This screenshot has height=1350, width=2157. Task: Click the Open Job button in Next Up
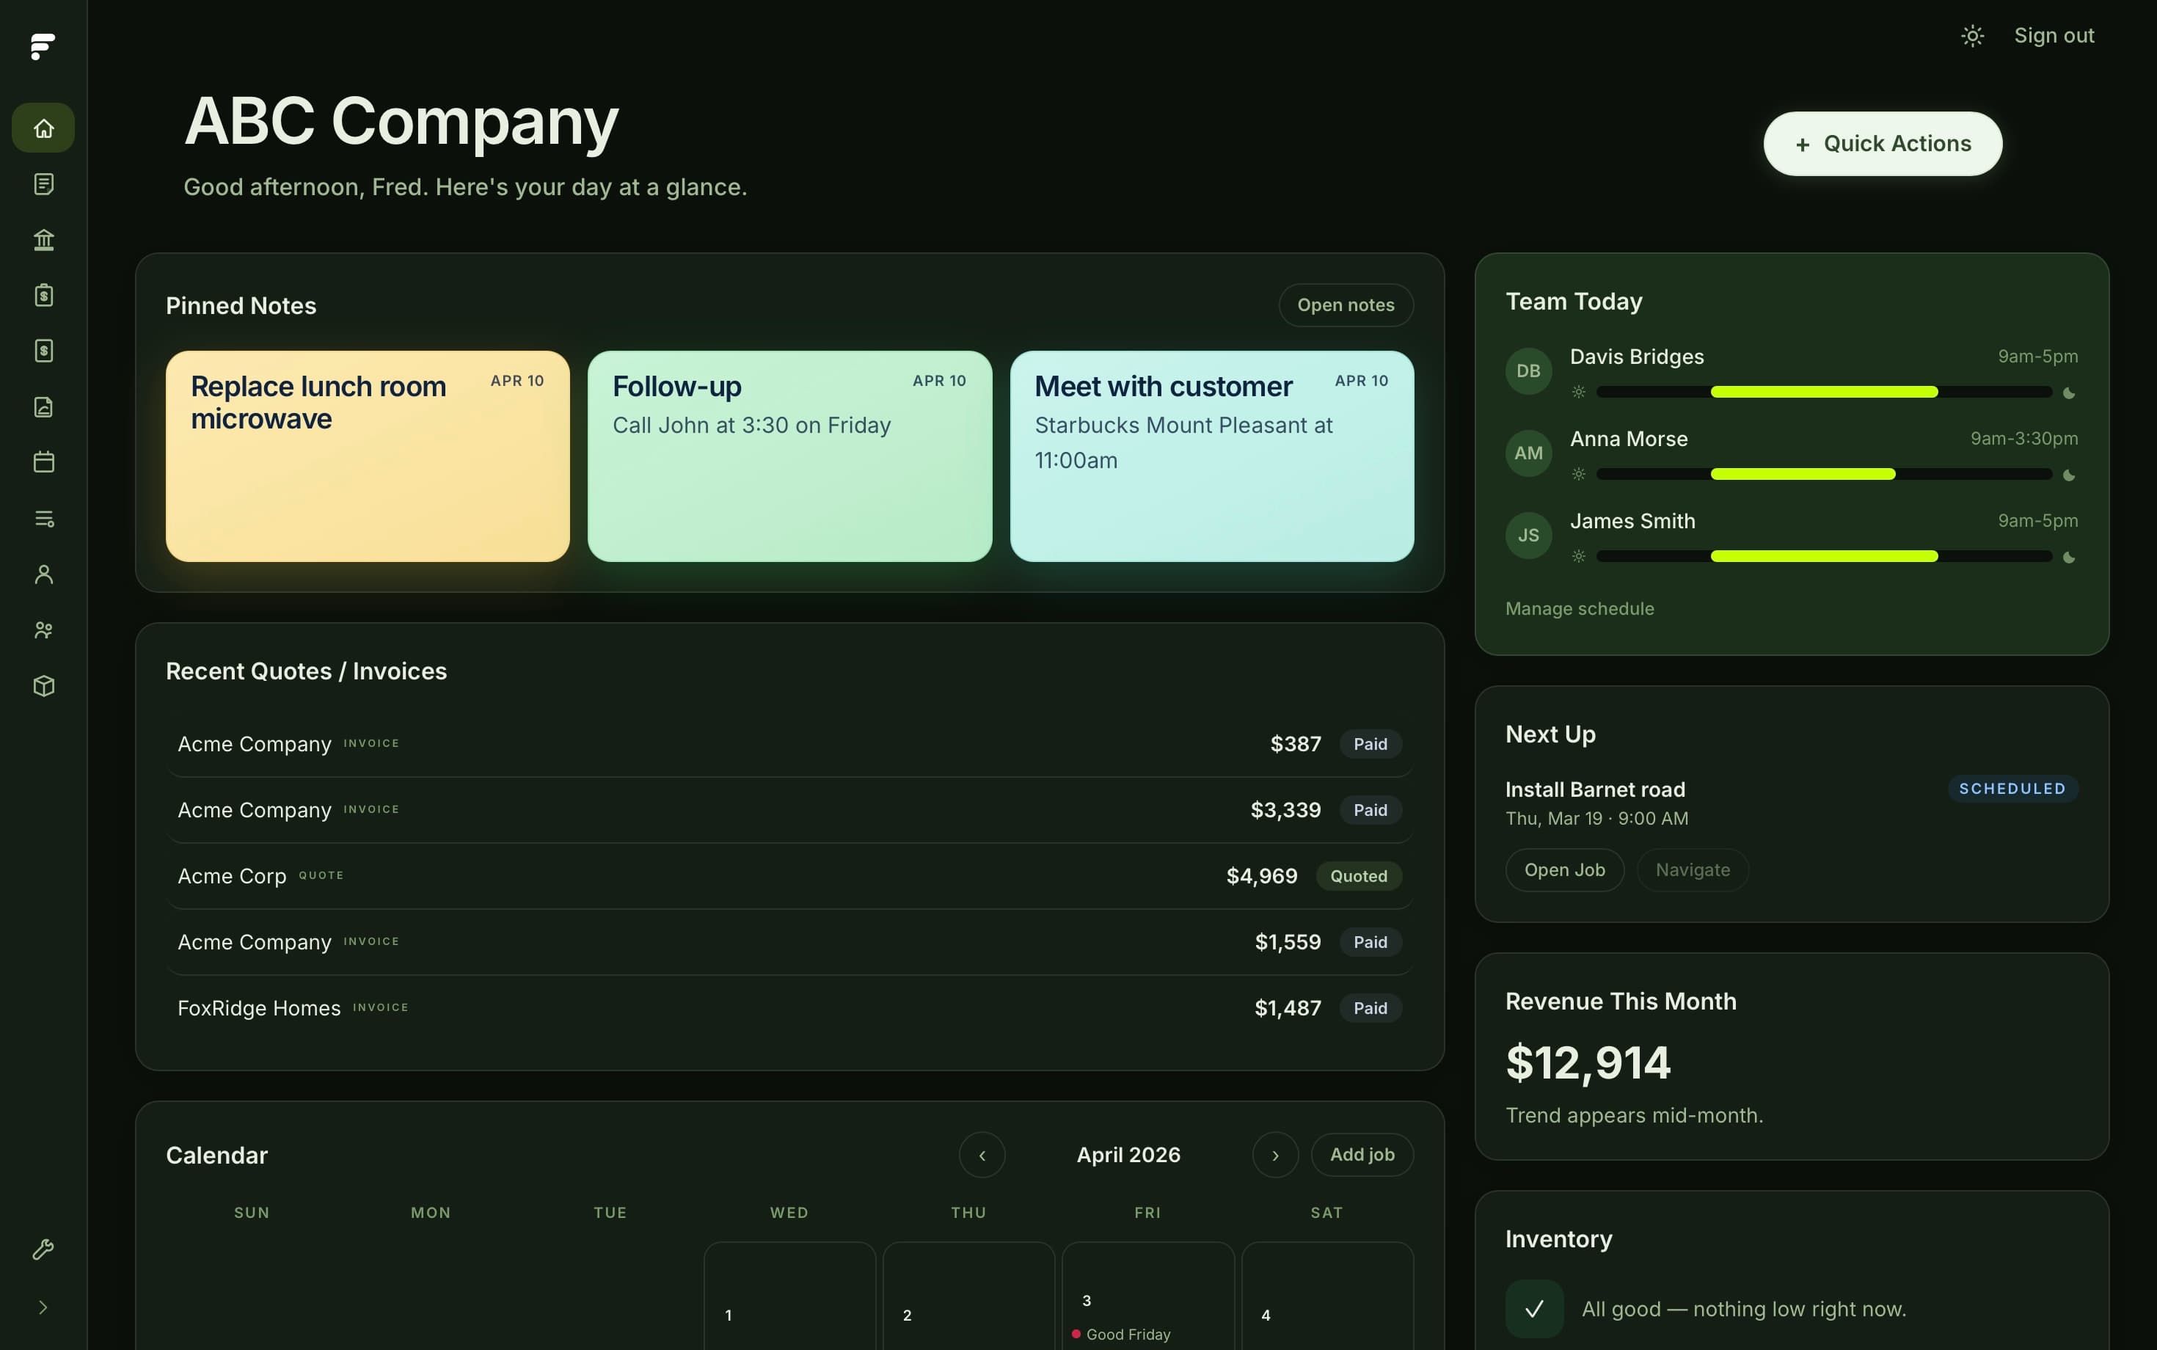tap(1564, 869)
